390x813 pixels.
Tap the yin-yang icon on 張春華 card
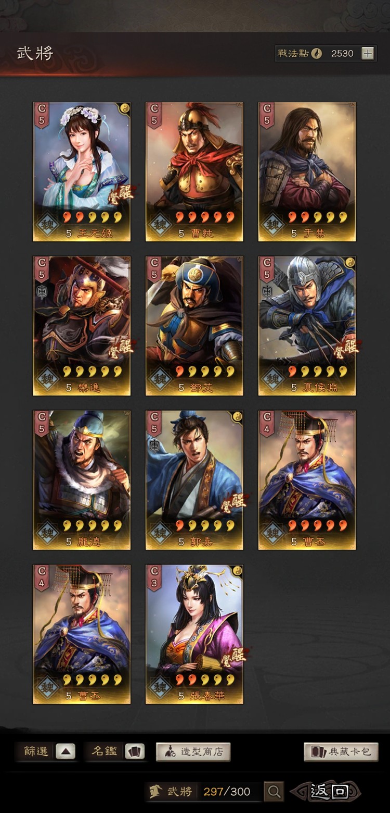[x=237, y=571]
